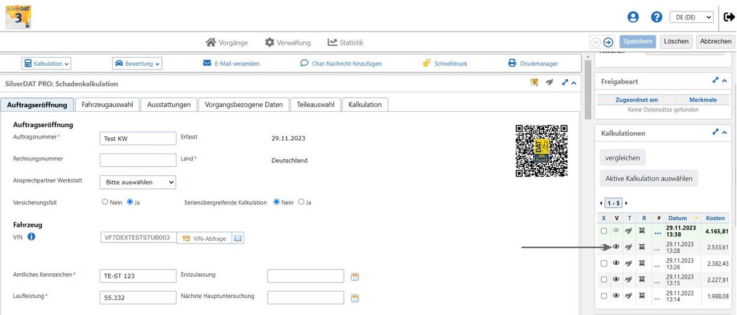Open help via question mark icon
The image size is (737, 315).
point(657,17)
